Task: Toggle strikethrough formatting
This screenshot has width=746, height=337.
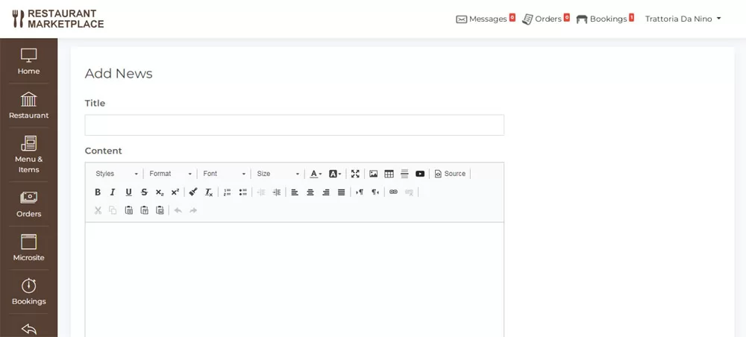Action: click(144, 192)
